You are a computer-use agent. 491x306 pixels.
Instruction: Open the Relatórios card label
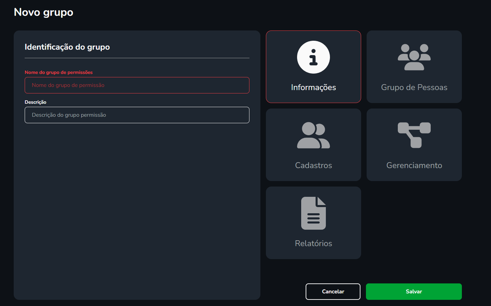313,243
